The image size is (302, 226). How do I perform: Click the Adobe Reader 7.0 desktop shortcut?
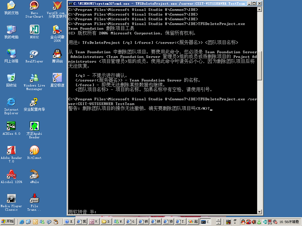[x=11, y=154]
